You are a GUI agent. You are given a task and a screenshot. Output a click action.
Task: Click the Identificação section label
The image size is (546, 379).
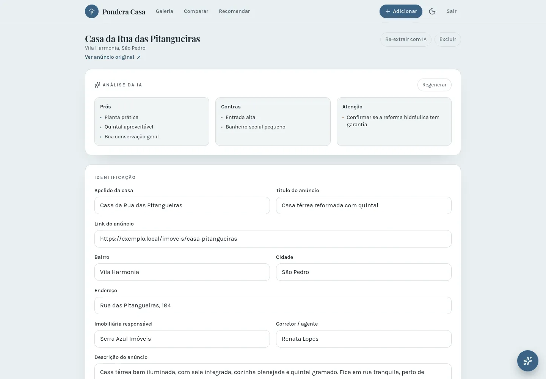click(115, 177)
